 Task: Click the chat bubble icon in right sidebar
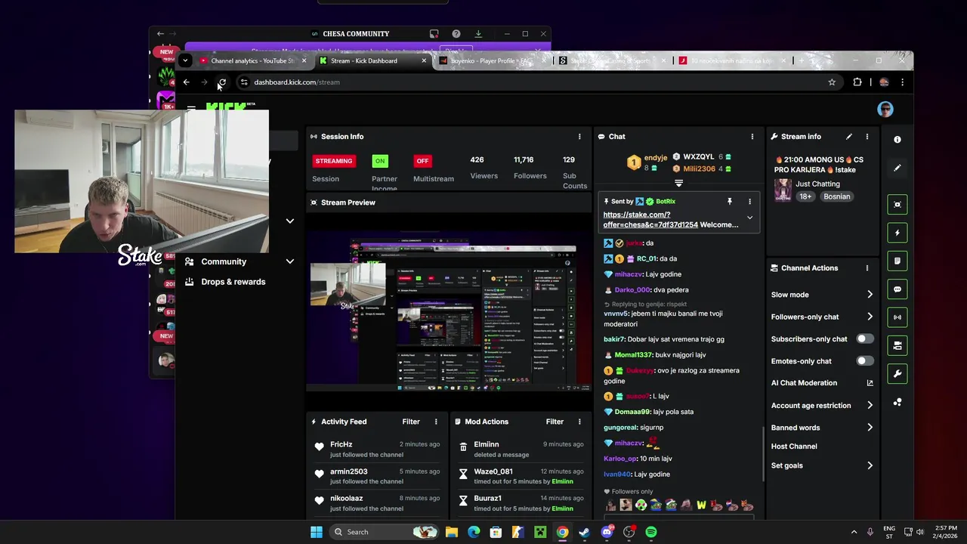[897, 289]
